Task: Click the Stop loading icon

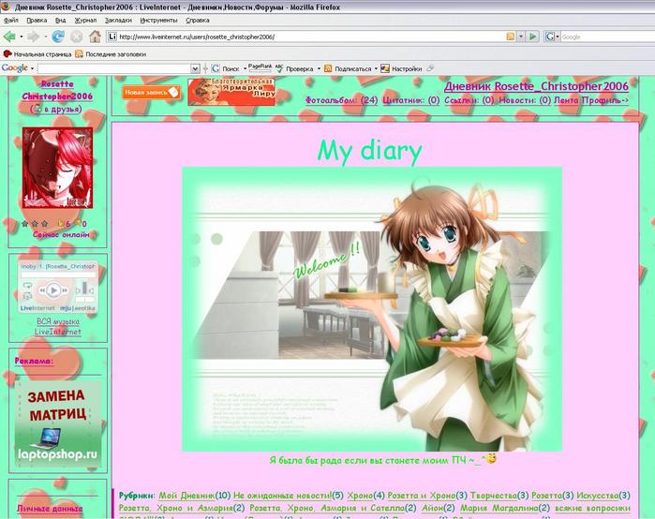Action: pos(77,37)
